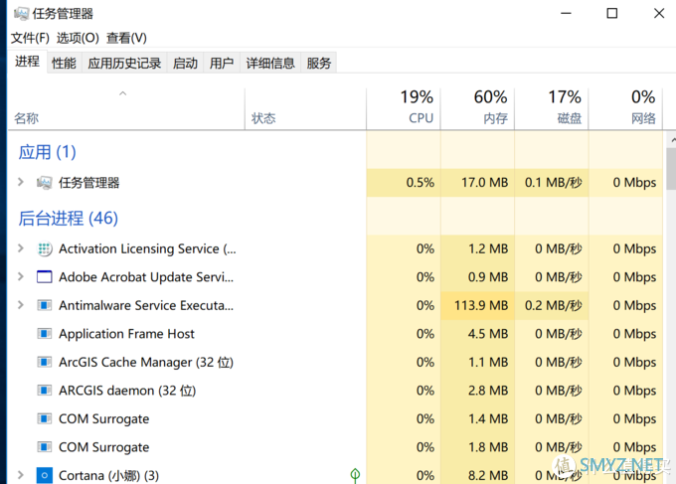Expand Antimalware Service Executable row

[x=20, y=305]
